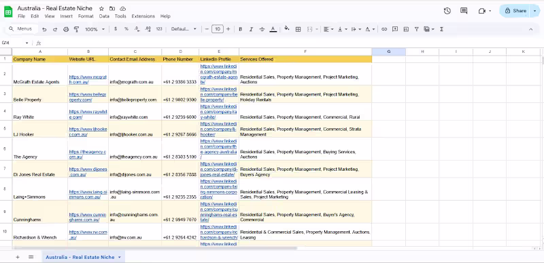The height and width of the screenshot is (263, 544).
Task: Click the Redo icon in the toolbar
Action: click(x=55, y=29)
